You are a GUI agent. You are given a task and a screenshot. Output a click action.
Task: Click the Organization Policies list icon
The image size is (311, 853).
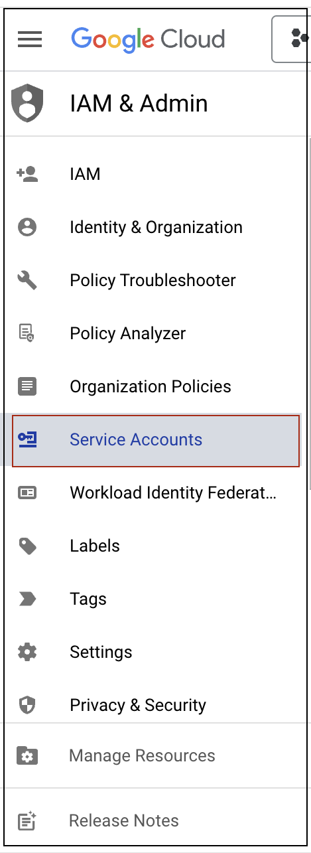(x=27, y=386)
